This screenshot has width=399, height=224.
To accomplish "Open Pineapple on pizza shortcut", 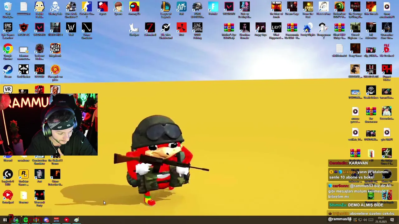I will (x=55, y=72).
